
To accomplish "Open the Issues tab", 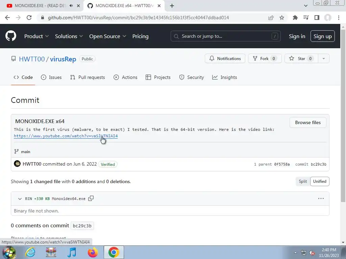I will [x=51, y=77].
